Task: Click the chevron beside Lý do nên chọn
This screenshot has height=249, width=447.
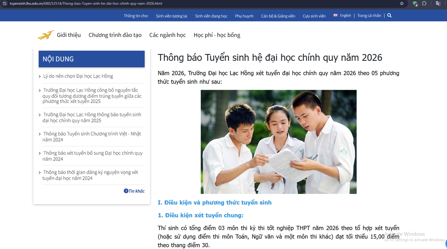Action: coord(40,77)
